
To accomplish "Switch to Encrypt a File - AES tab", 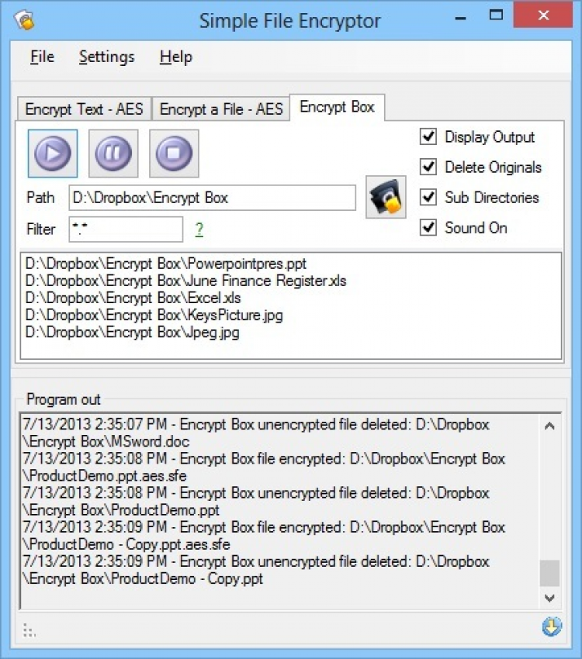I will (x=221, y=109).
